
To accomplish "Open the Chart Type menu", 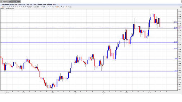I will [14, 4].
